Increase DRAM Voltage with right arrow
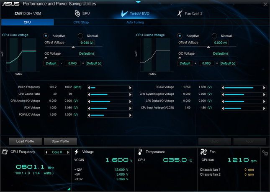 [x=264, y=88]
